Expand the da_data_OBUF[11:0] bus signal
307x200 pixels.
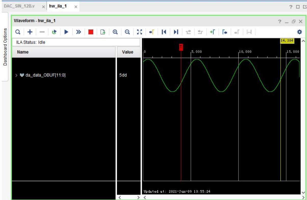click(x=17, y=75)
